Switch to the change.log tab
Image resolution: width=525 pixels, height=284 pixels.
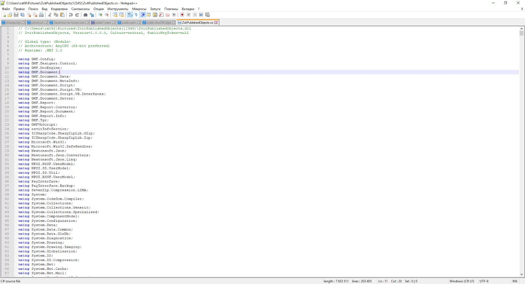[x=13, y=23]
